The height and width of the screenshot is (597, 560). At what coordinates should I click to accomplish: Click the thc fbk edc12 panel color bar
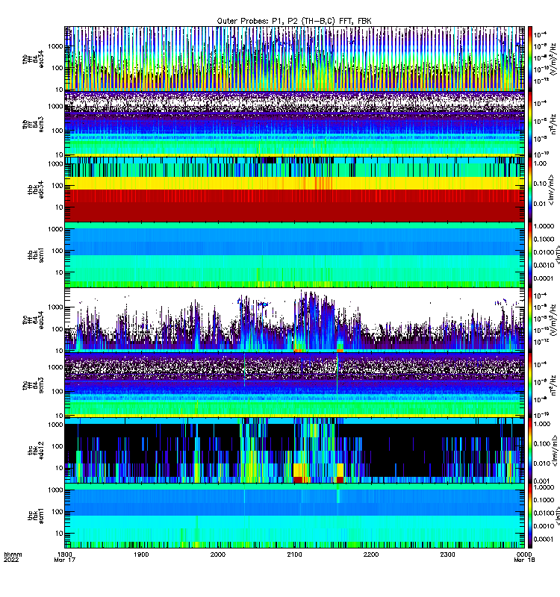coord(530,451)
